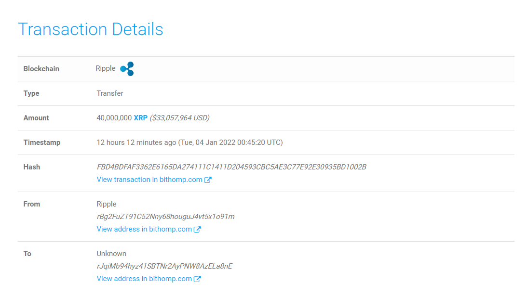Click the Type row label
Image resolution: width=528 pixels, height=297 pixels.
point(31,93)
